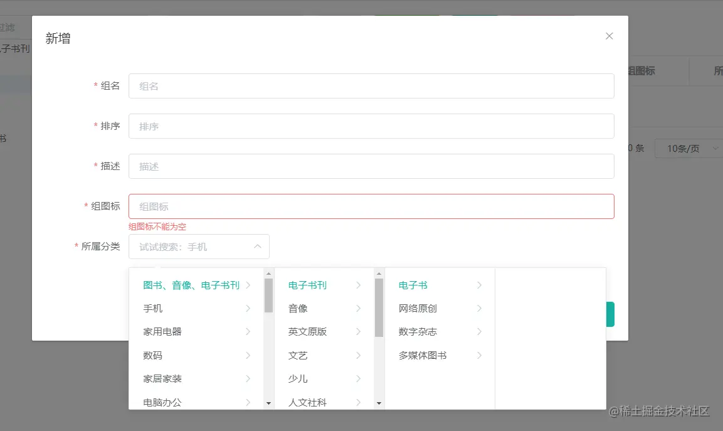This screenshot has height=431, width=723.
Task: Close the 新增 dialog
Action: coord(609,36)
